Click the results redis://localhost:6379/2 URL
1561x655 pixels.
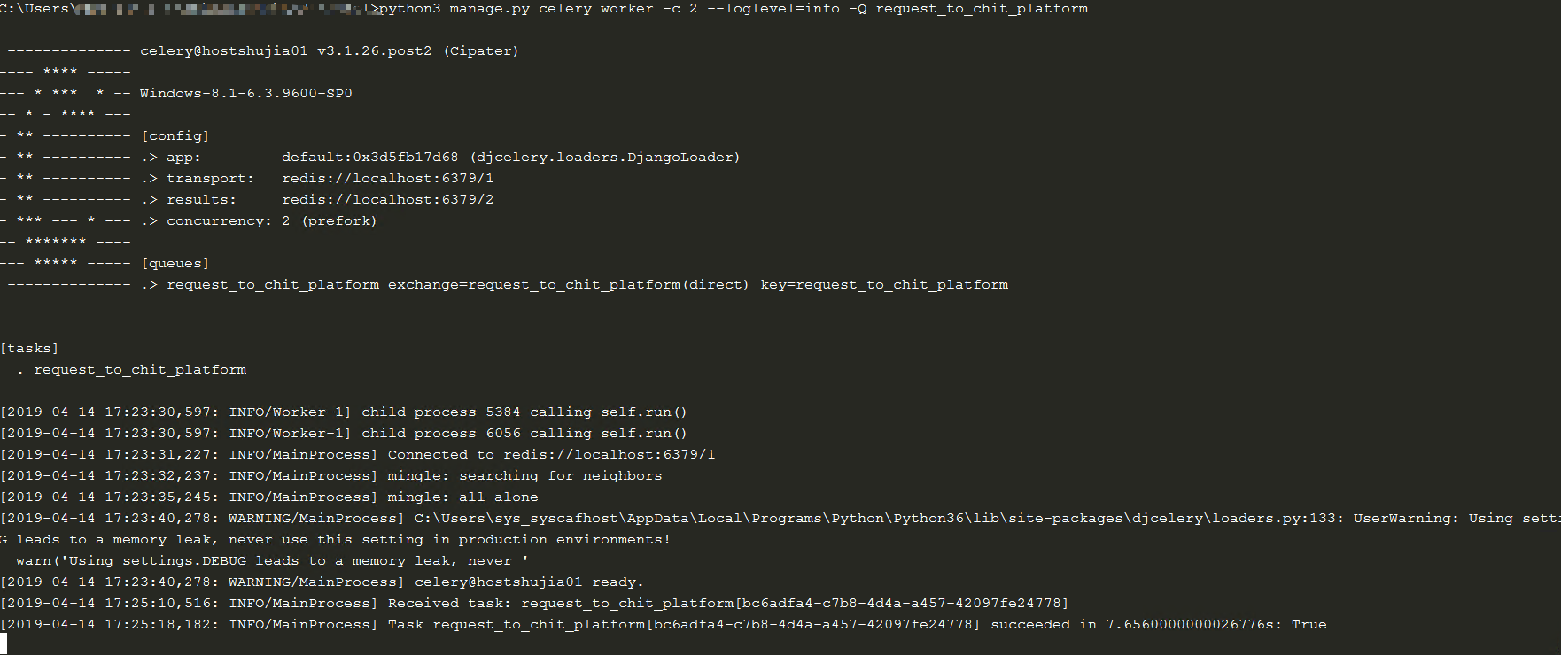(x=387, y=200)
